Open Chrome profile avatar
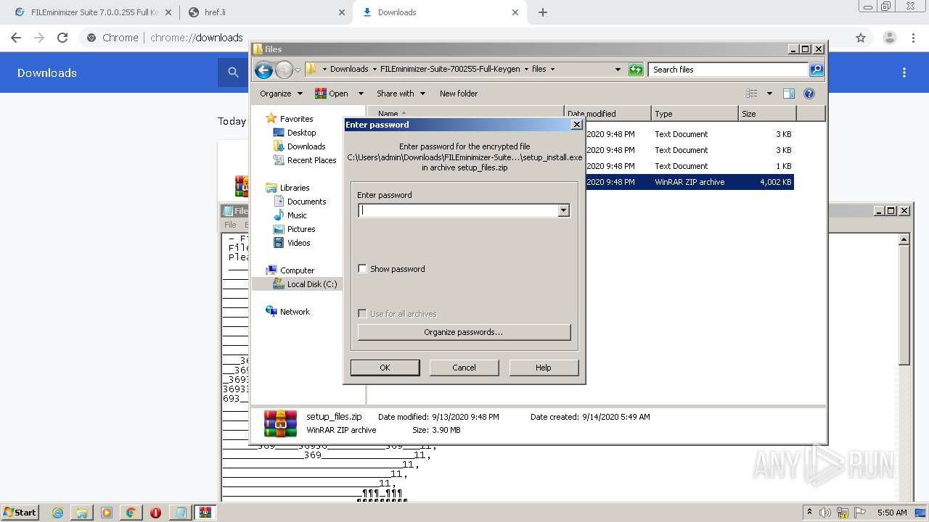The image size is (929, 522). pyautogui.click(x=890, y=38)
